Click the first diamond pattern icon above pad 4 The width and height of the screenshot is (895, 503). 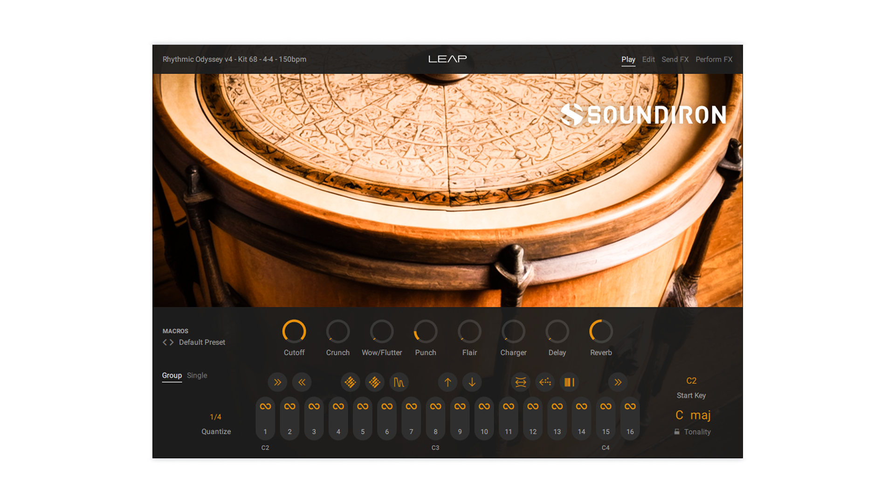click(x=350, y=382)
